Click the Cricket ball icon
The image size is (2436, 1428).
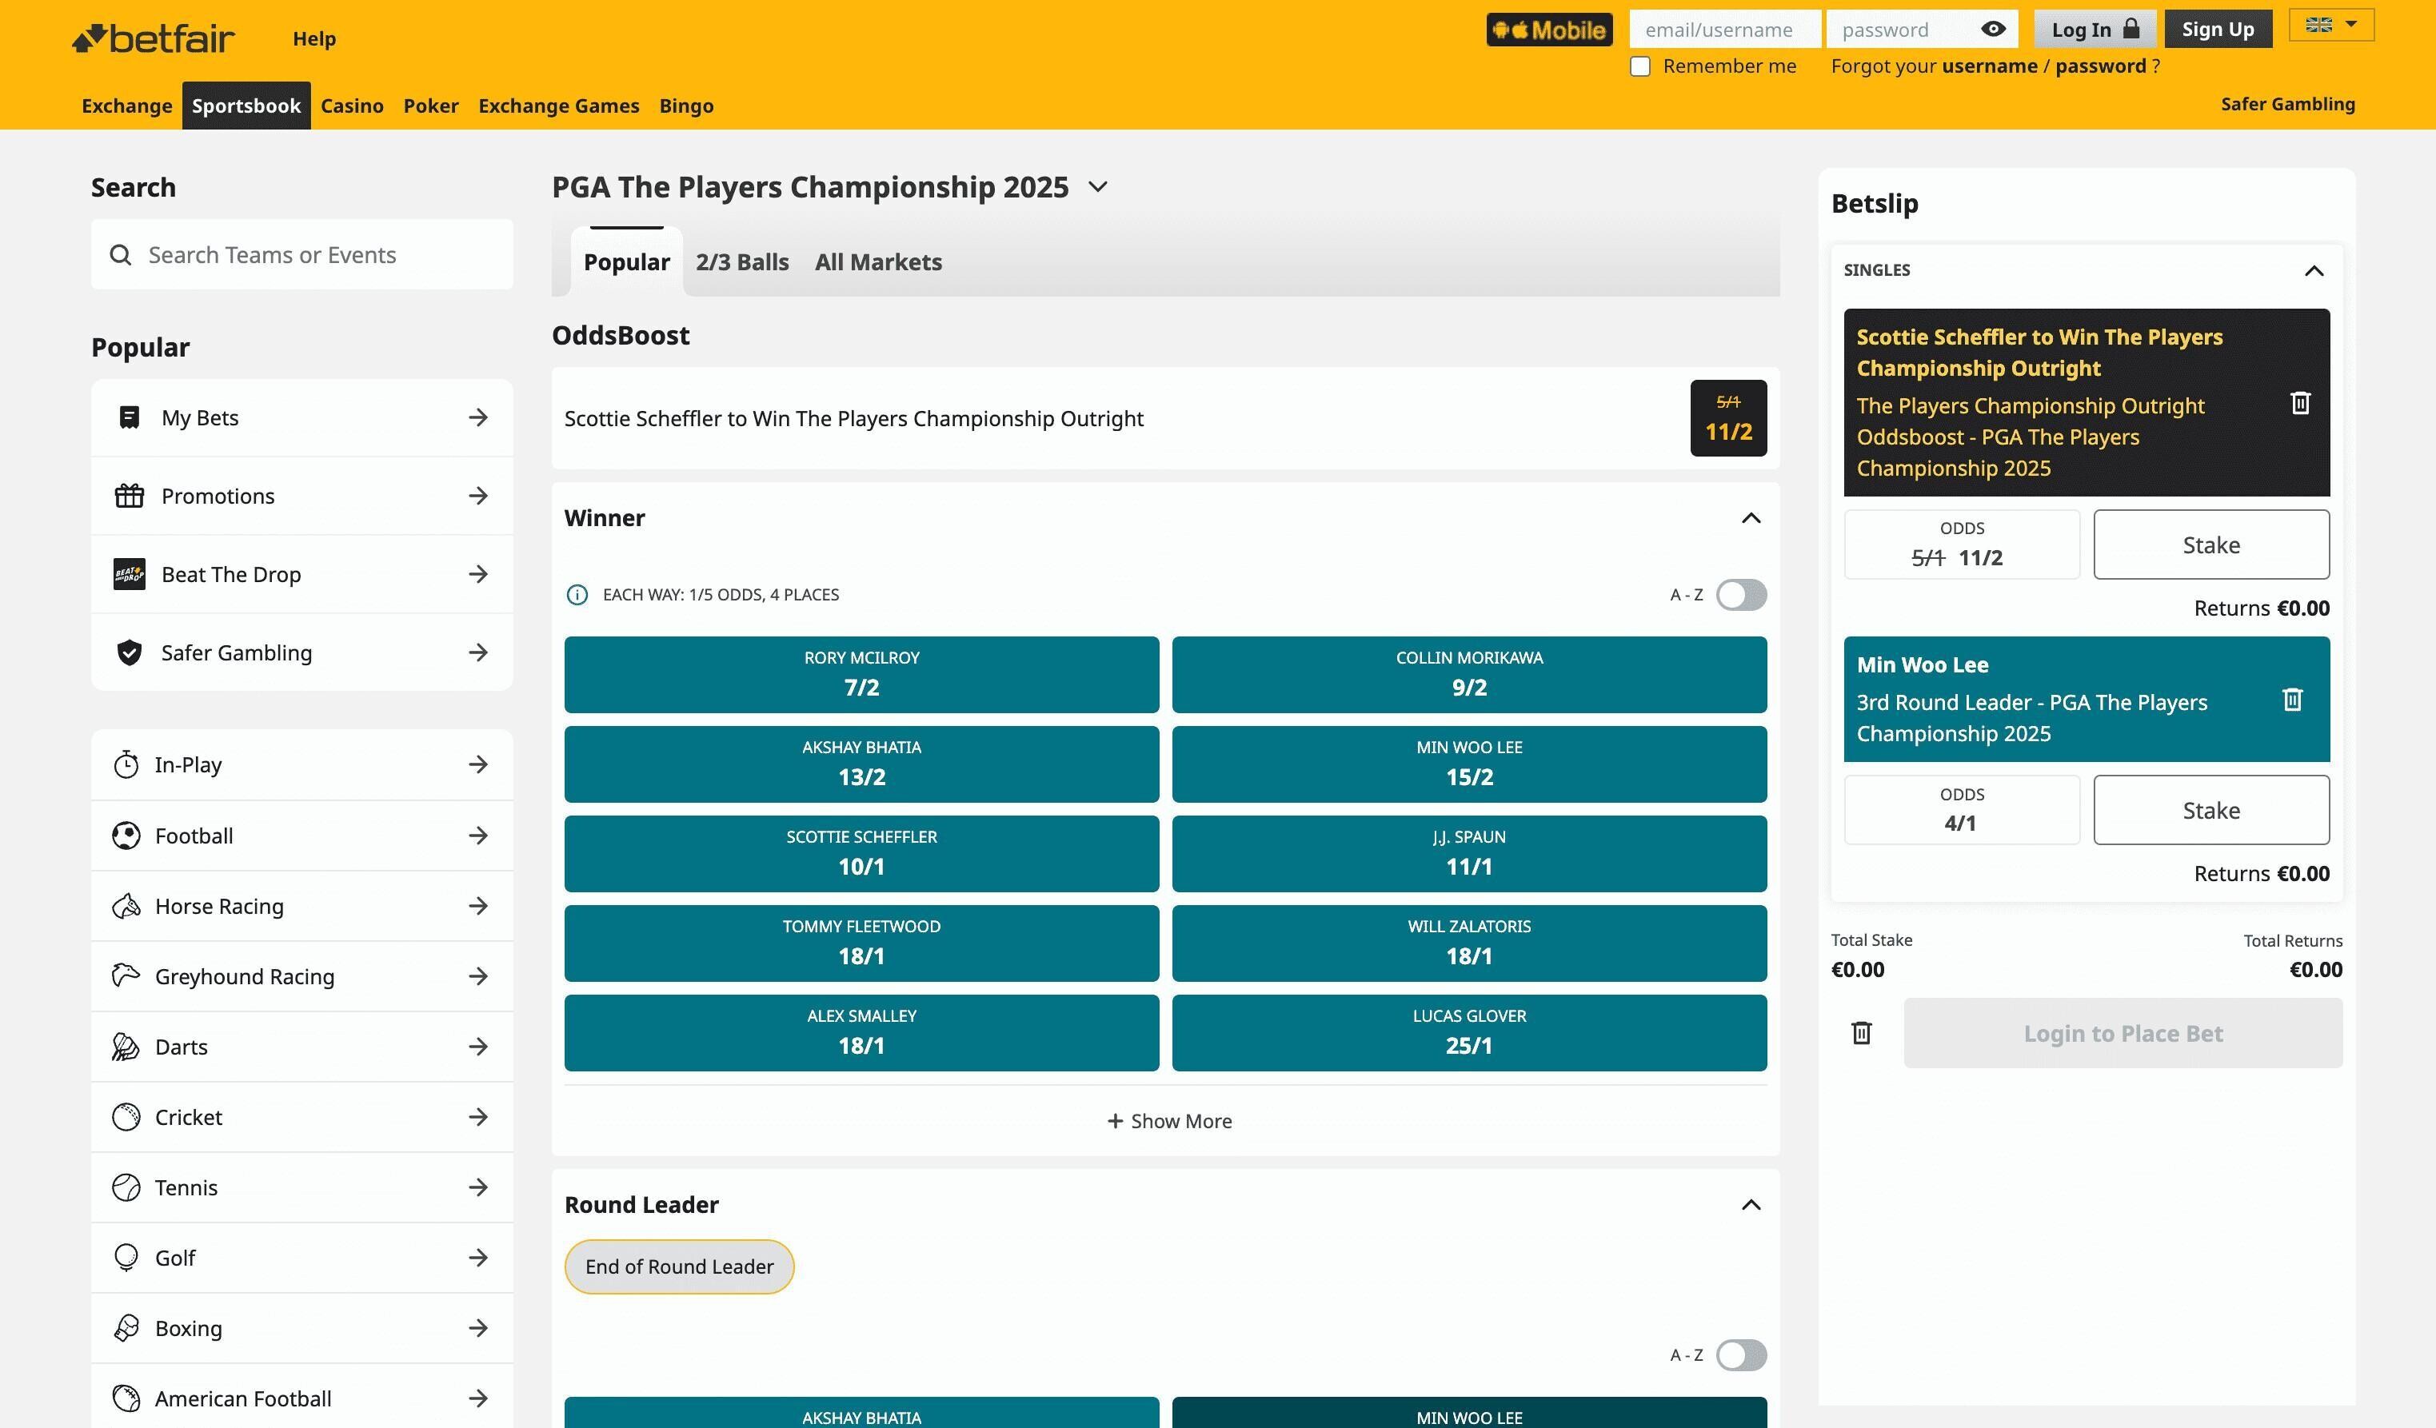point(126,1117)
